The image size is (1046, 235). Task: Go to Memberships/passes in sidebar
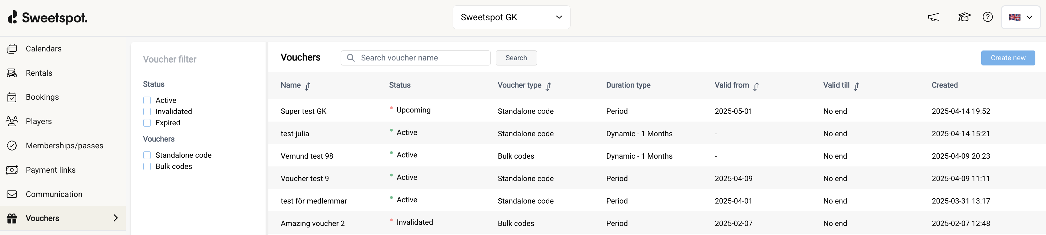pos(64,146)
